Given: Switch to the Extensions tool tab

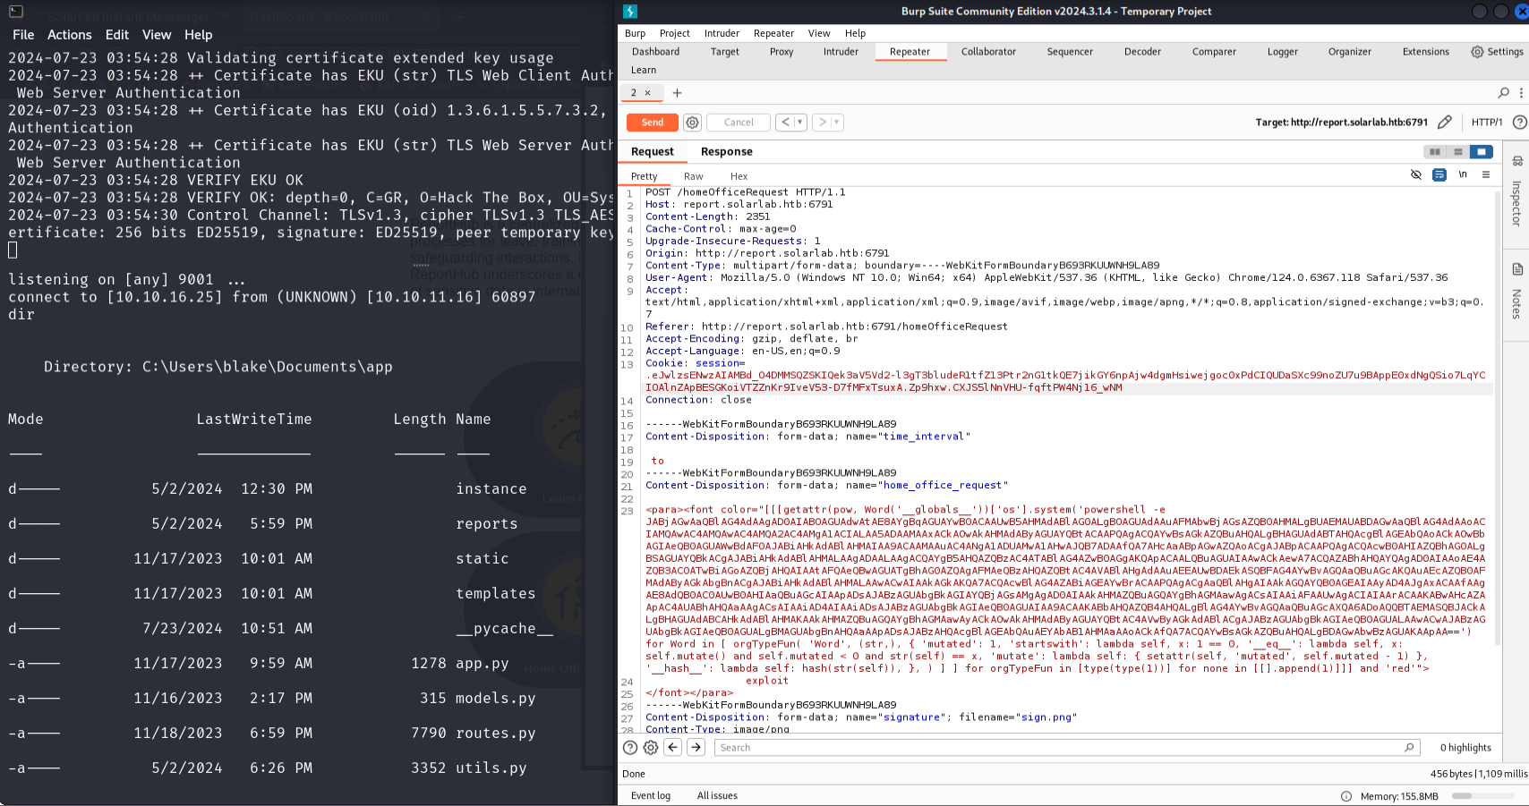Looking at the screenshot, I should click(x=1425, y=52).
